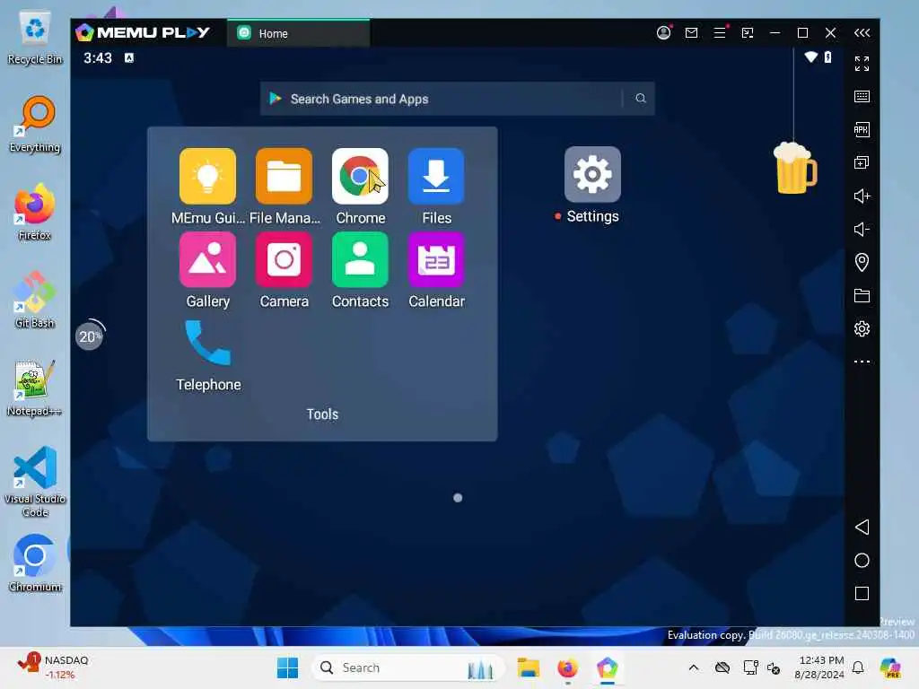Install an APK file
Image resolution: width=919 pixels, height=689 pixels.
862,129
